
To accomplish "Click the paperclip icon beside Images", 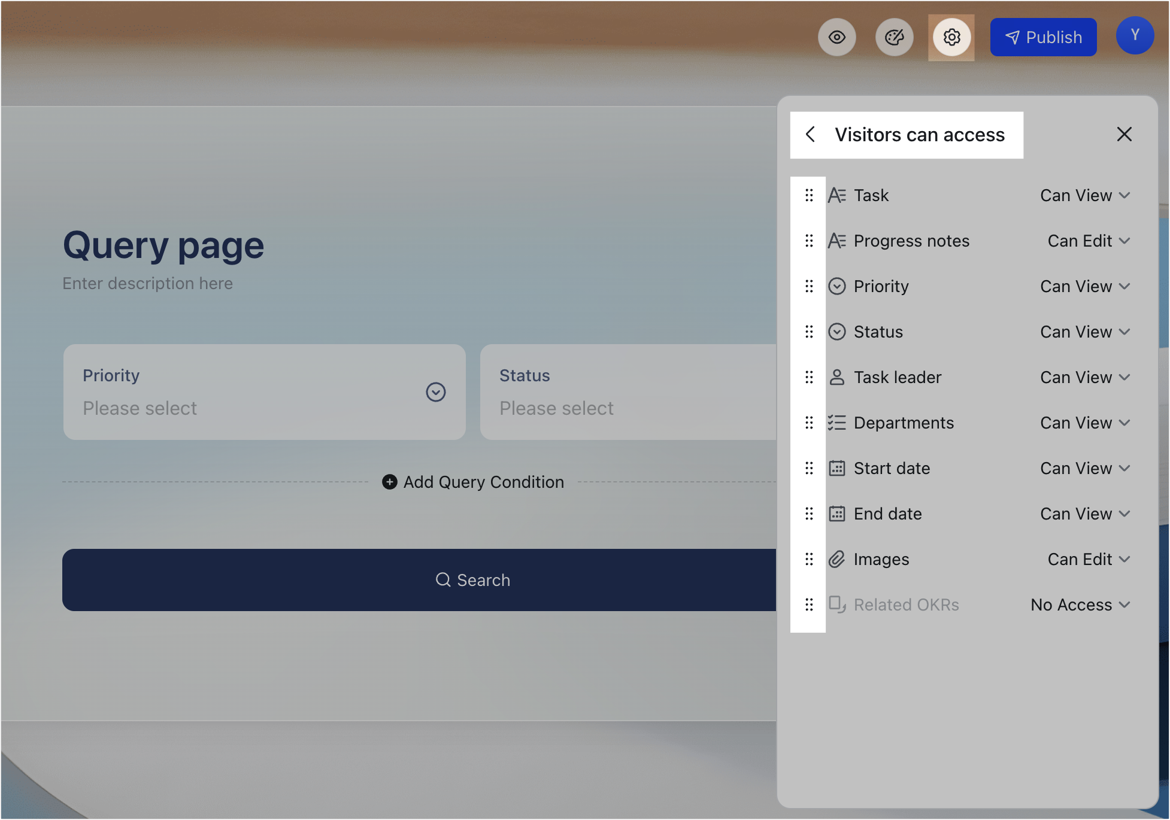I will coord(837,558).
